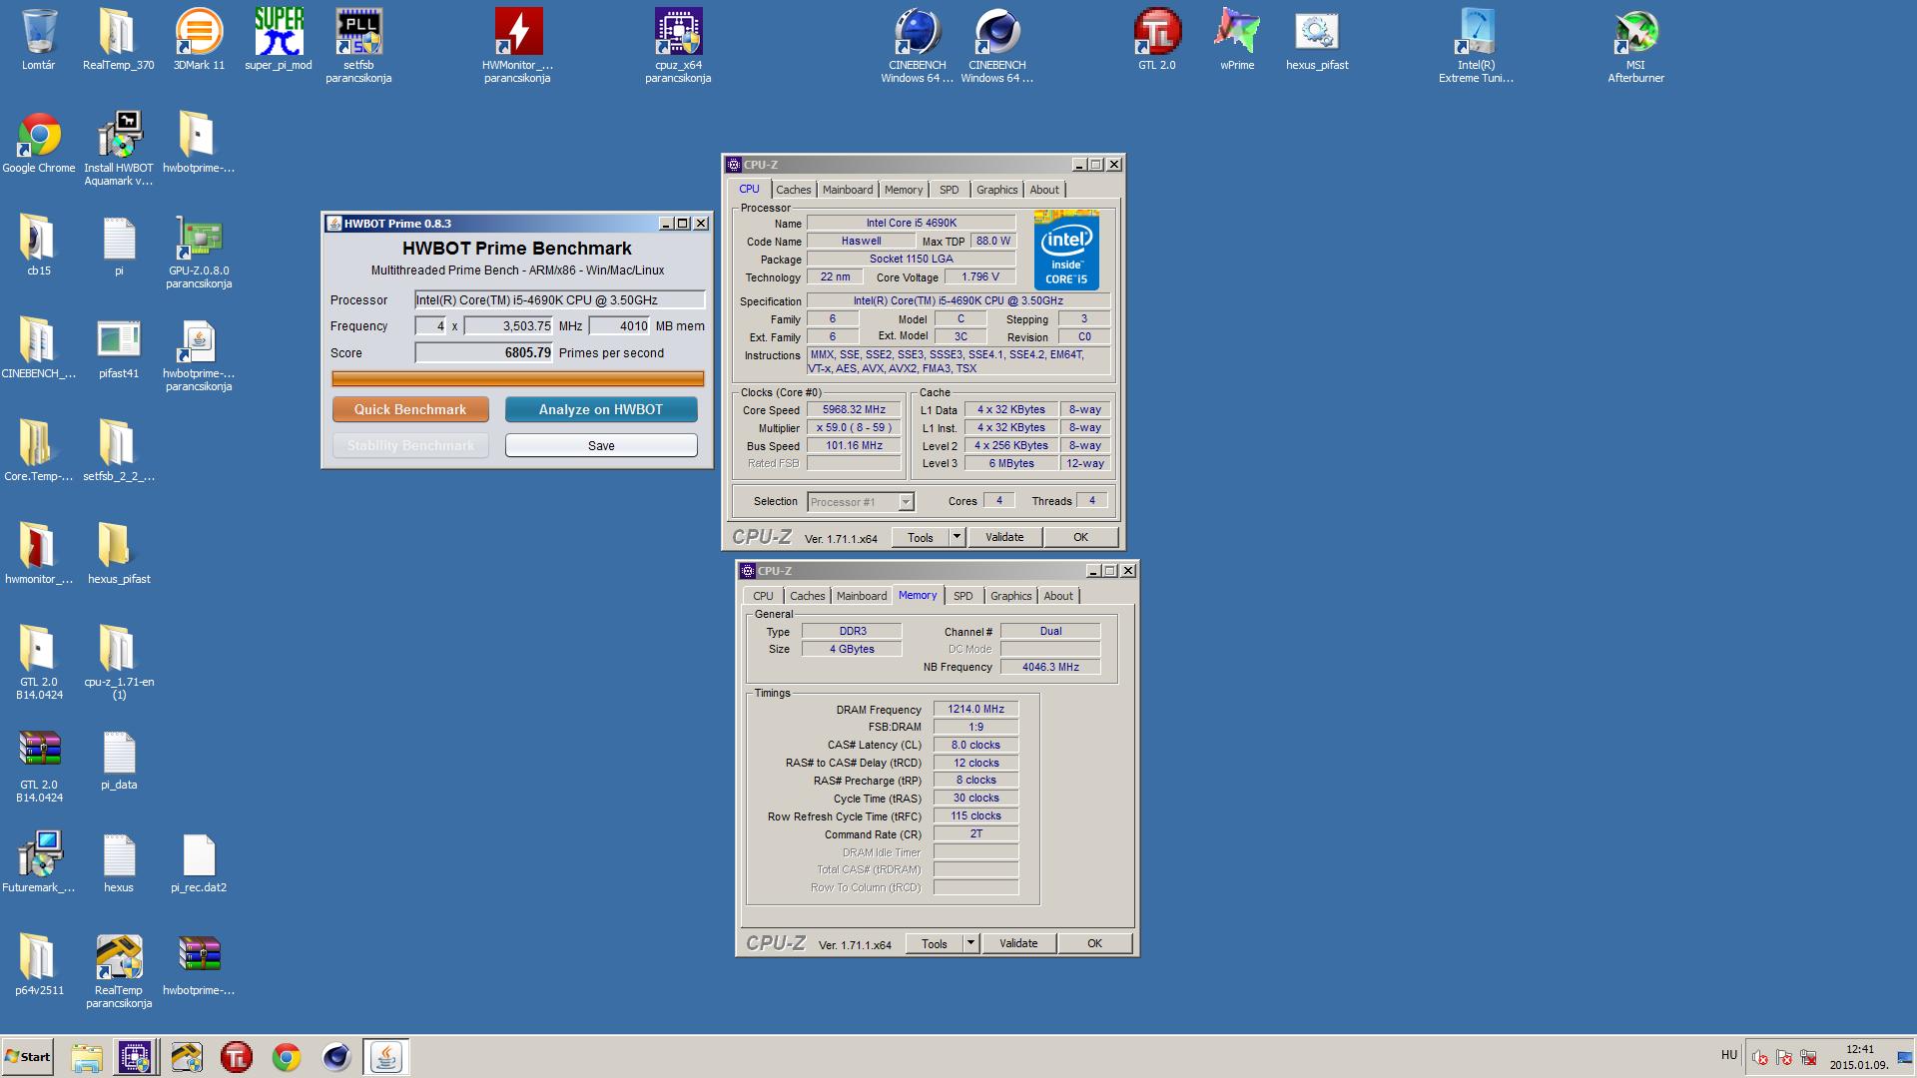Open the Chrome icon in the taskbar
This screenshot has height=1078, width=1917.
pyautogui.click(x=287, y=1057)
